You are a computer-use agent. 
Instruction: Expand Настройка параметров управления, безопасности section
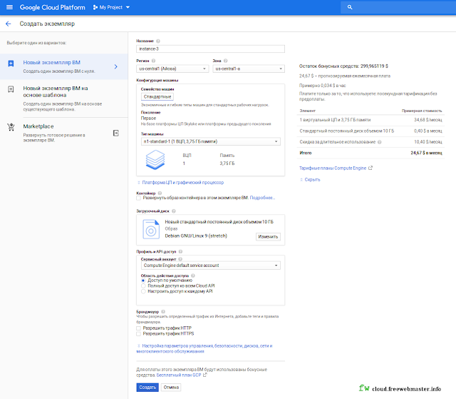(x=204, y=348)
